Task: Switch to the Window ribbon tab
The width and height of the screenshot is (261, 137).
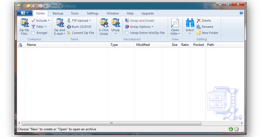Action: point(113,13)
